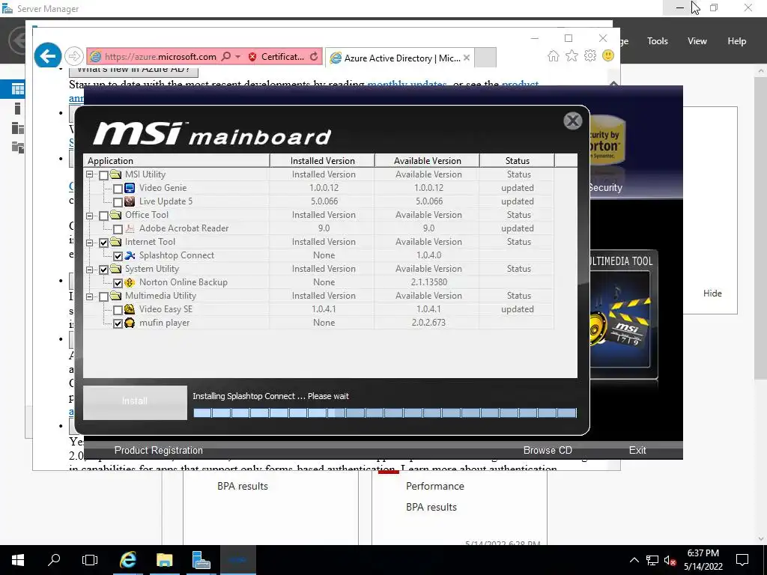Click the azure.microsoft.com address field

(160, 57)
